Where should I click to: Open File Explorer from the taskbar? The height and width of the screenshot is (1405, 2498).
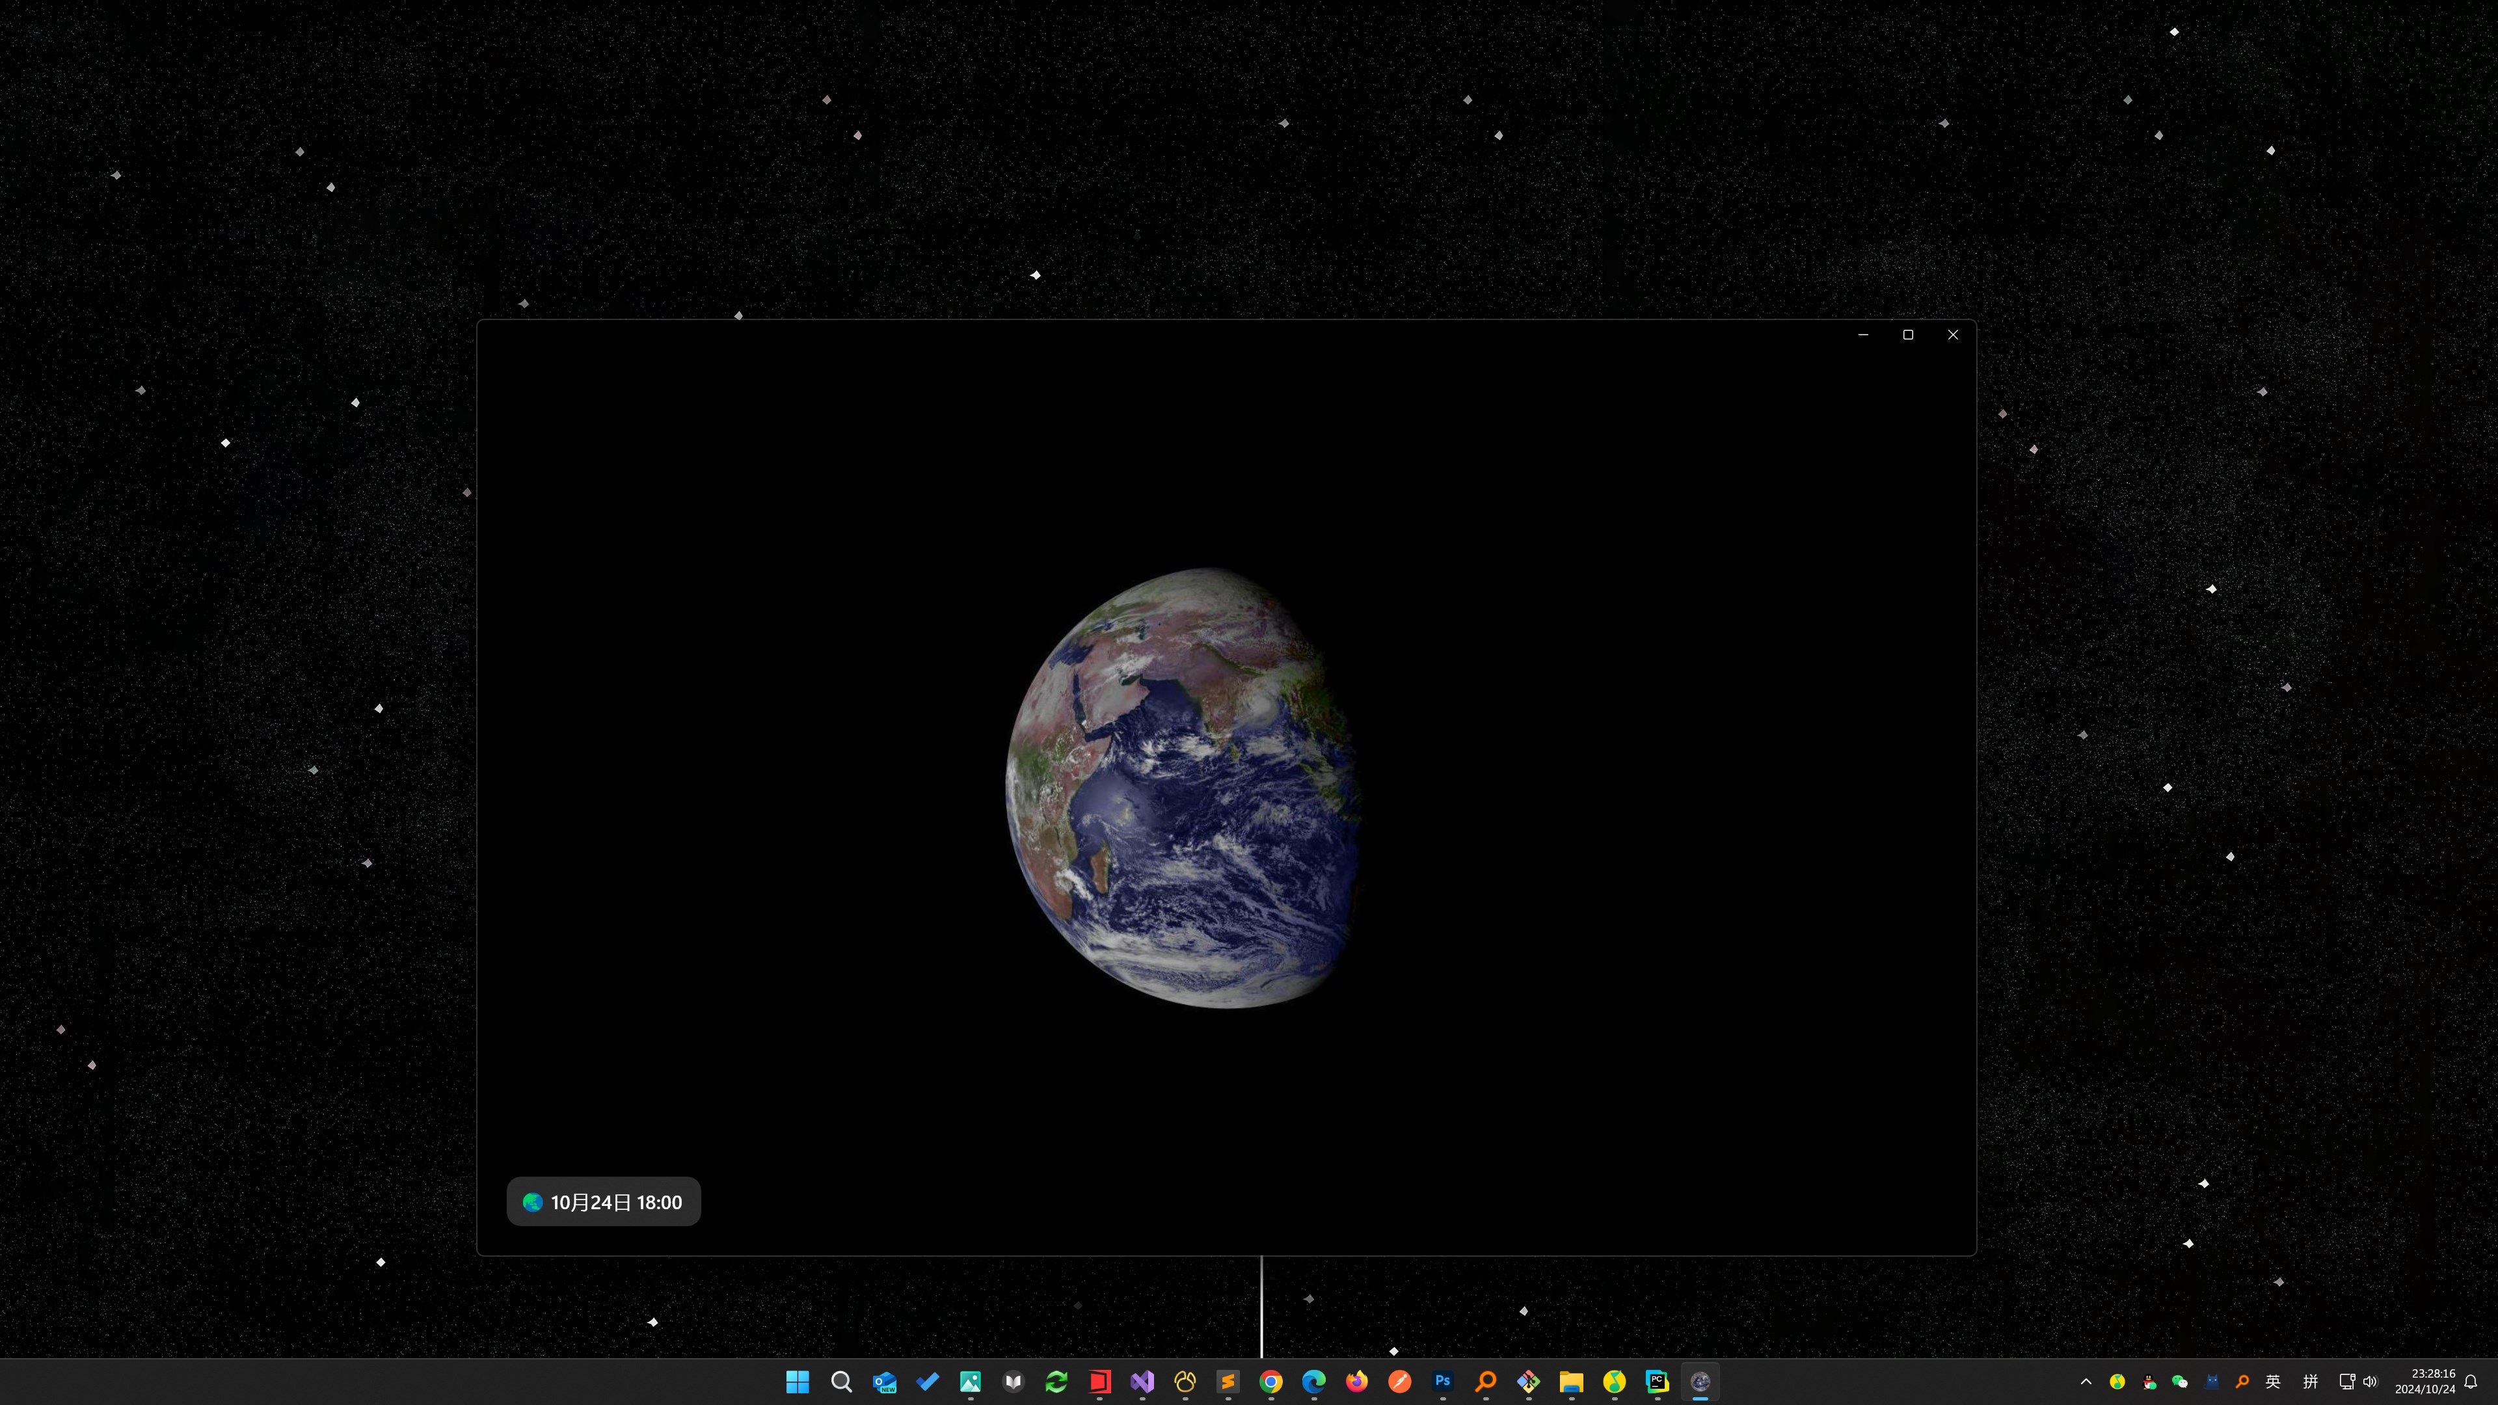(1571, 1382)
